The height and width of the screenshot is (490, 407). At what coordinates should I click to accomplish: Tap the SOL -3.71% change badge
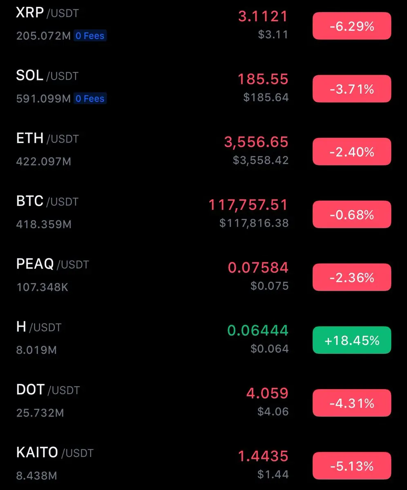[x=352, y=89]
